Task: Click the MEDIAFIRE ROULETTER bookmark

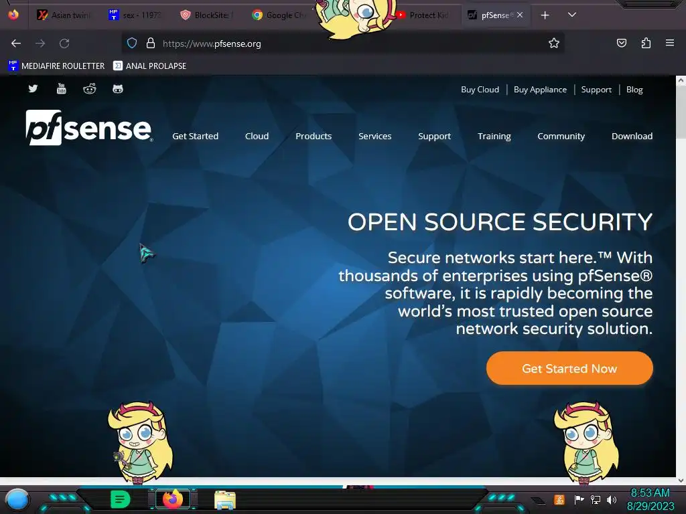Action: pyautogui.click(x=56, y=66)
